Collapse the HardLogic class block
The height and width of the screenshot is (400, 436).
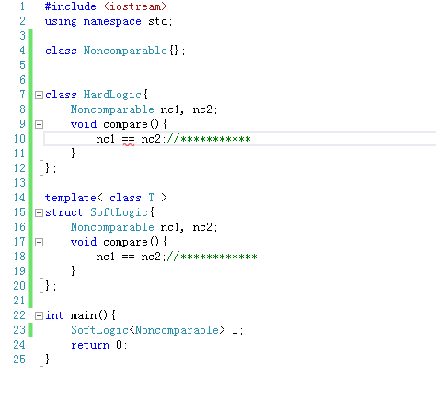(x=39, y=95)
